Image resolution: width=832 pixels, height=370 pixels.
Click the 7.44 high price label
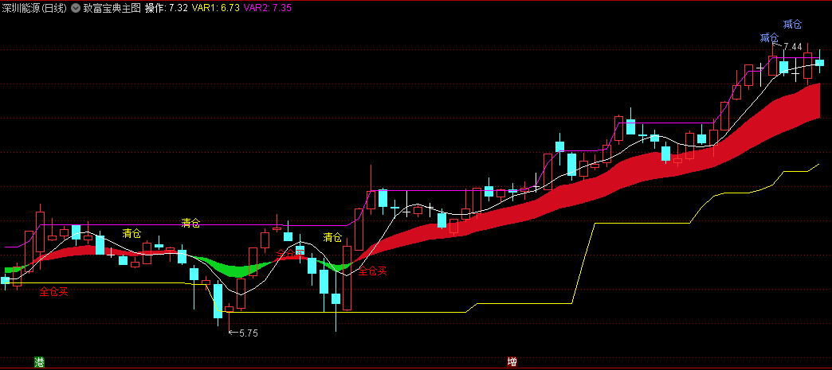coord(792,47)
